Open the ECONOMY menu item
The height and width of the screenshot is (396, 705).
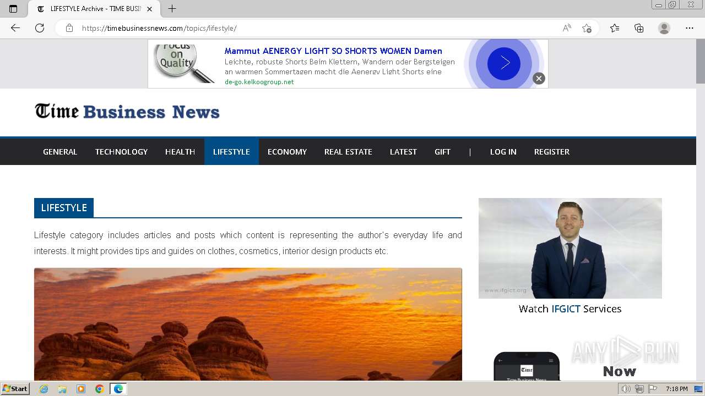[x=287, y=152]
